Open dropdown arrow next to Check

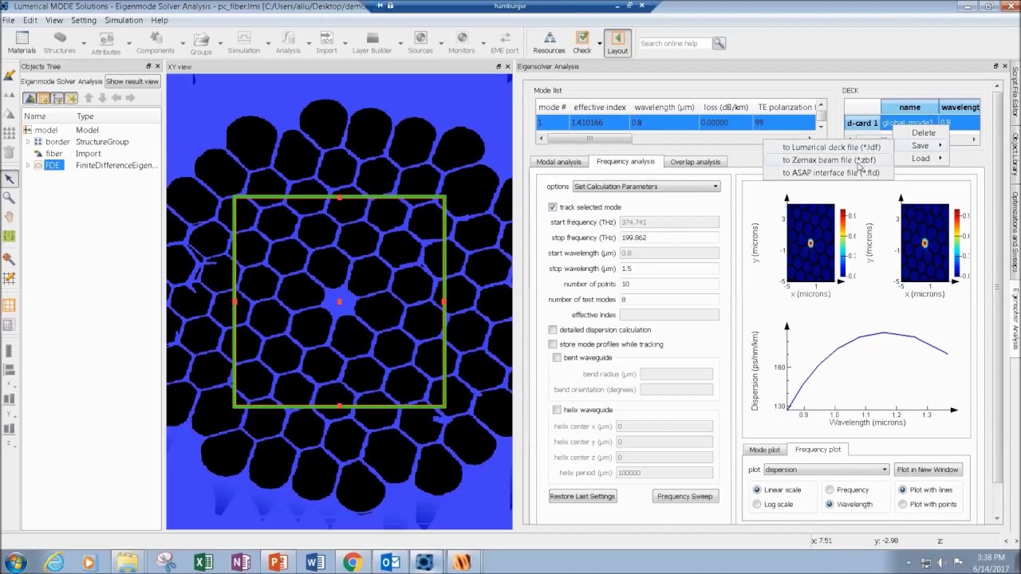pyautogui.click(x=598, y=44)
